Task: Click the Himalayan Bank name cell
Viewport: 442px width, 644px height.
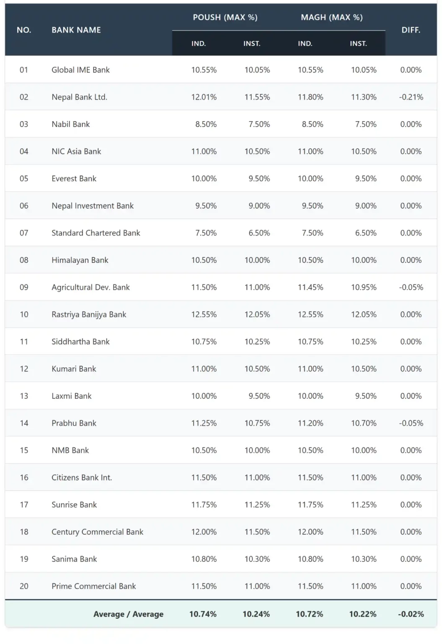Action: click(80, 260)
